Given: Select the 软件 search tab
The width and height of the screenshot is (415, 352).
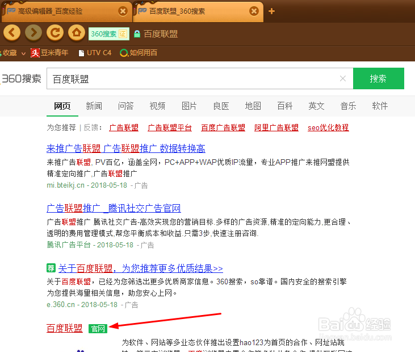Looking at the screenshot, I should (380, 106).
